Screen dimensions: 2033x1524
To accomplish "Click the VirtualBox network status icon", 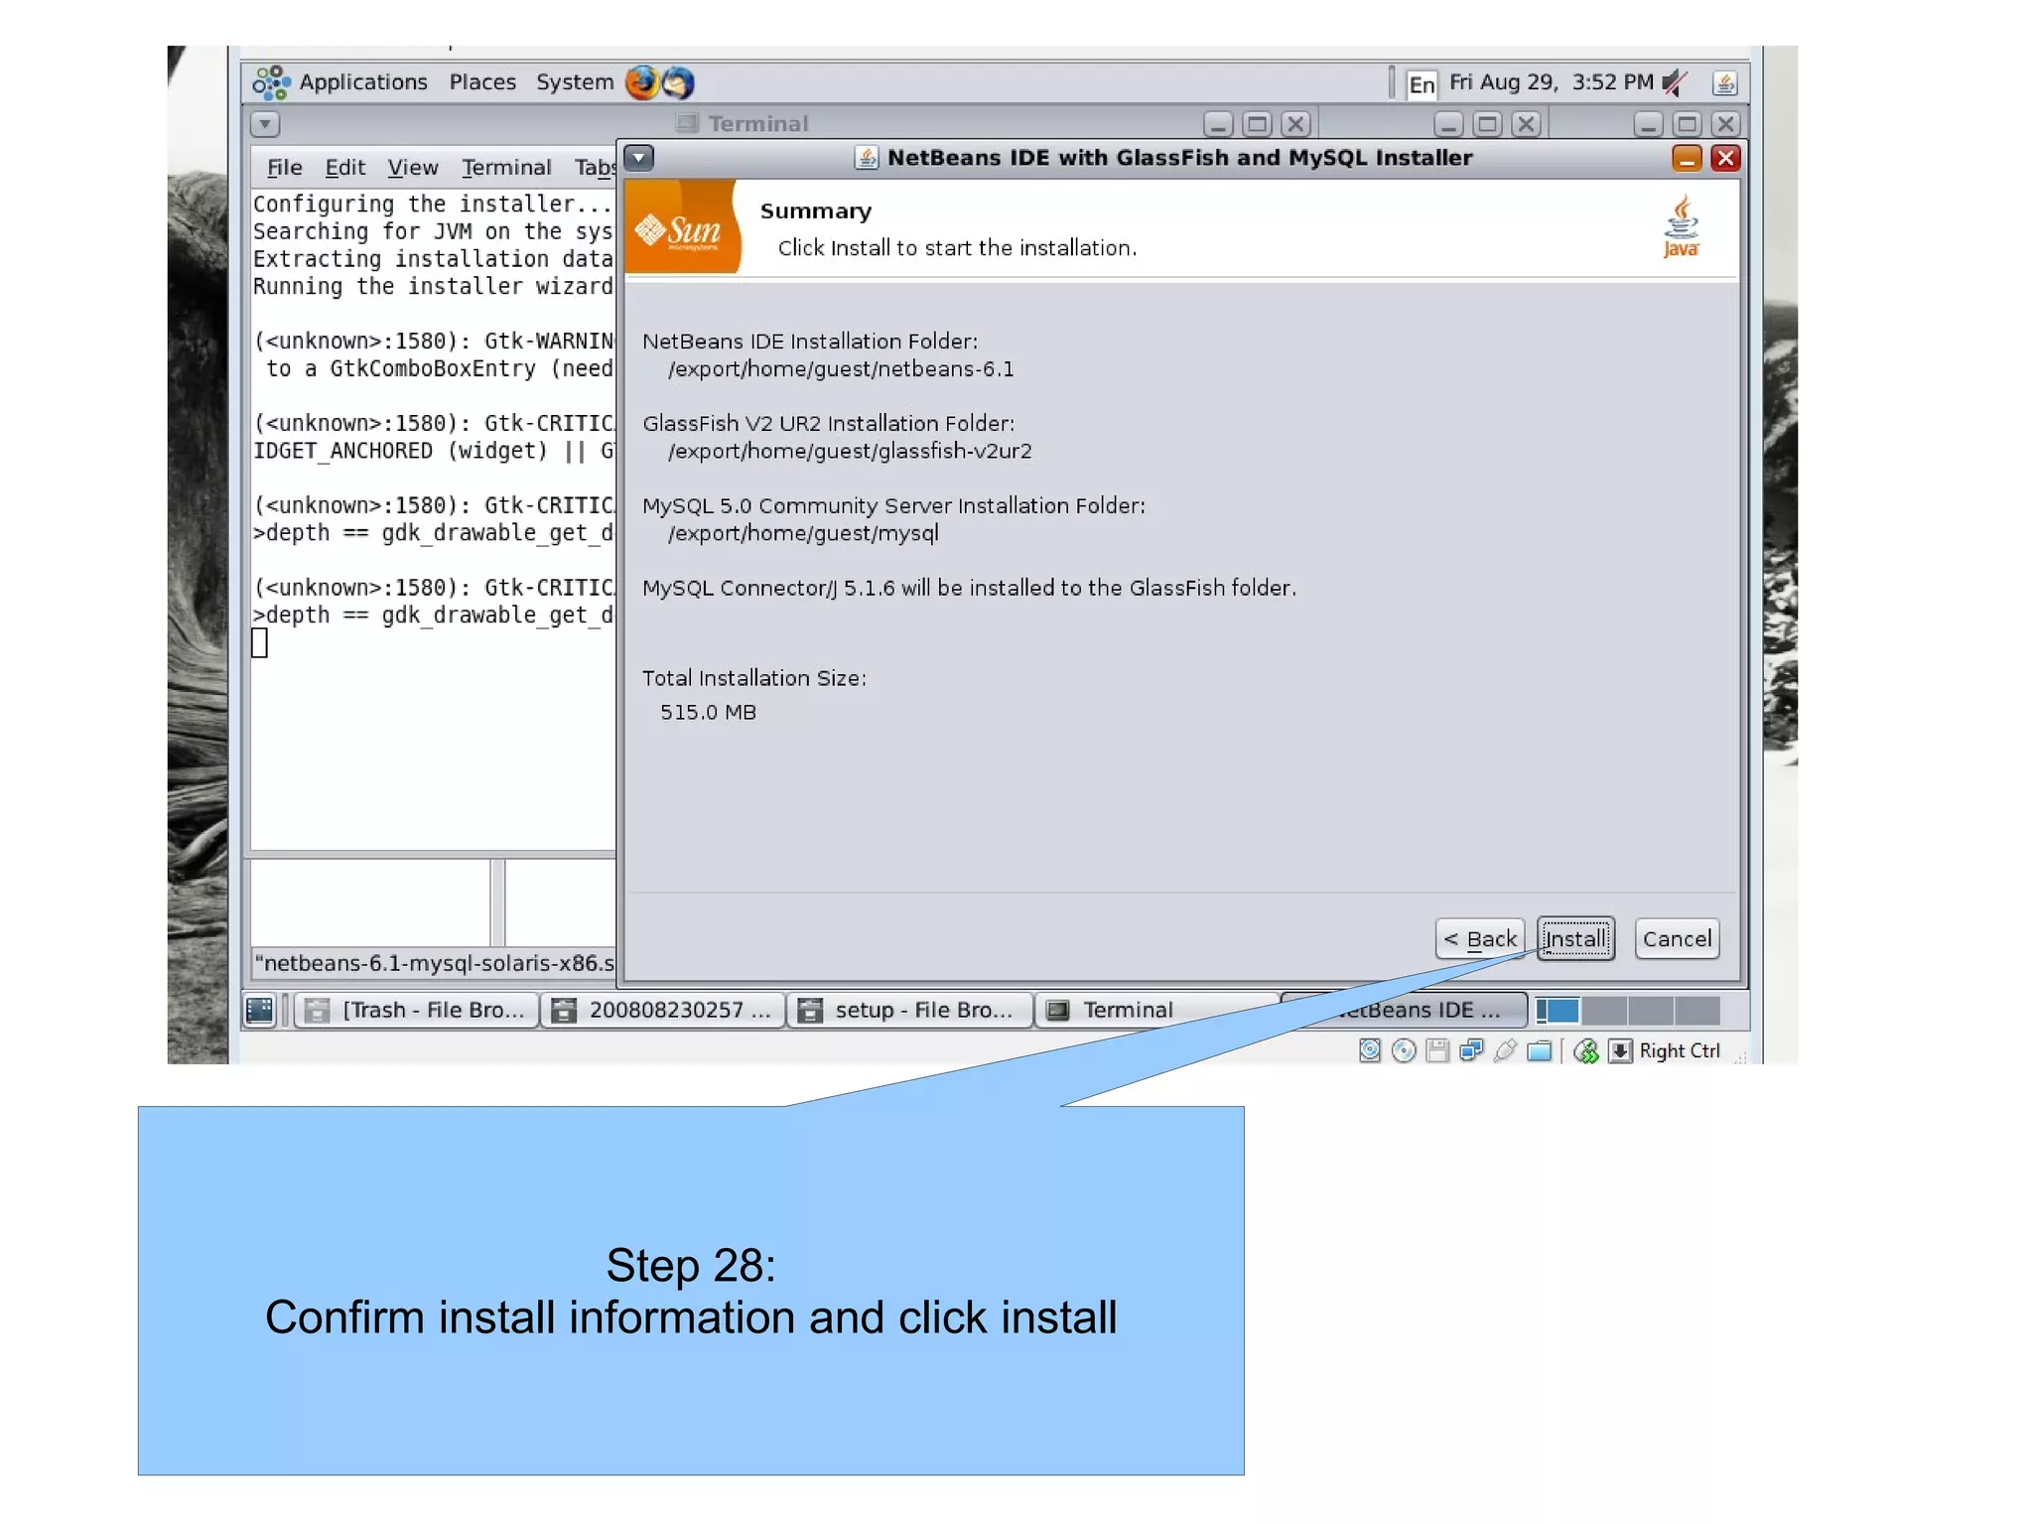I will [1471, 1050].
